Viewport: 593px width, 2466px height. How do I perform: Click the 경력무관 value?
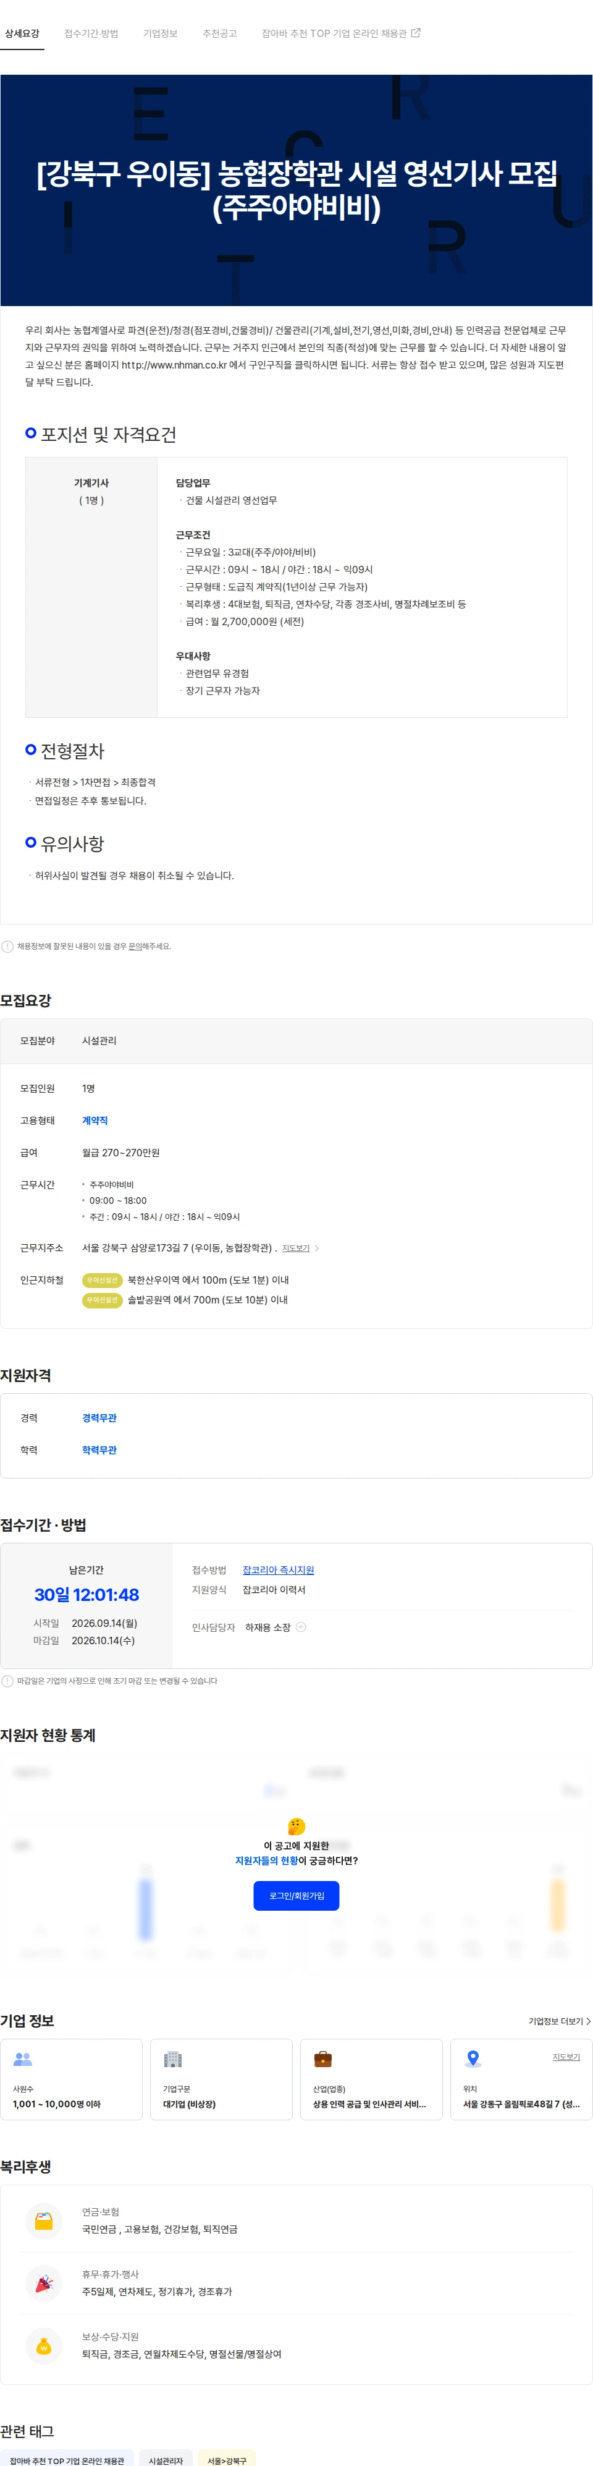99,1419
